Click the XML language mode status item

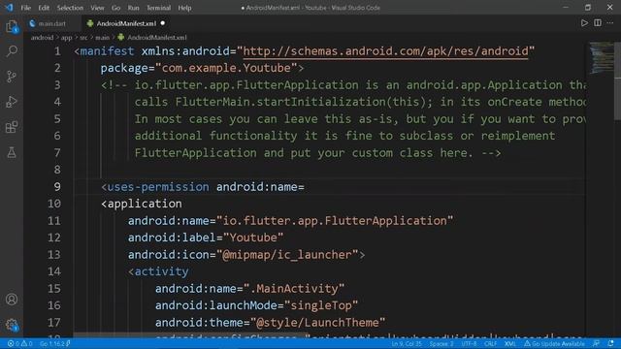pyautogui.click(x=510, y=343)
